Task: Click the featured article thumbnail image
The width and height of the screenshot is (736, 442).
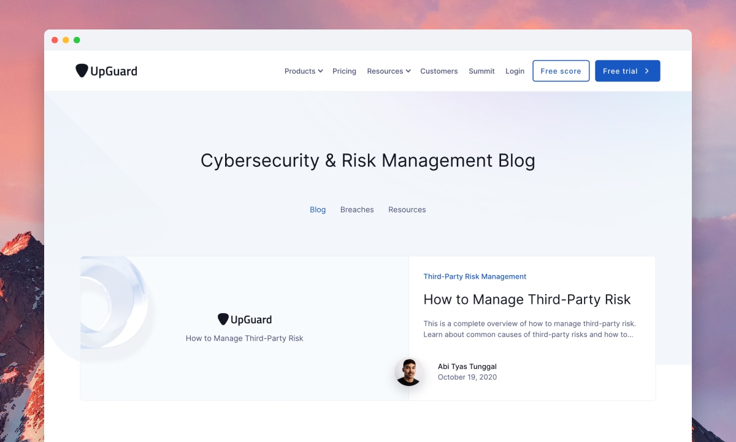Action: click(x=245, y=328)
